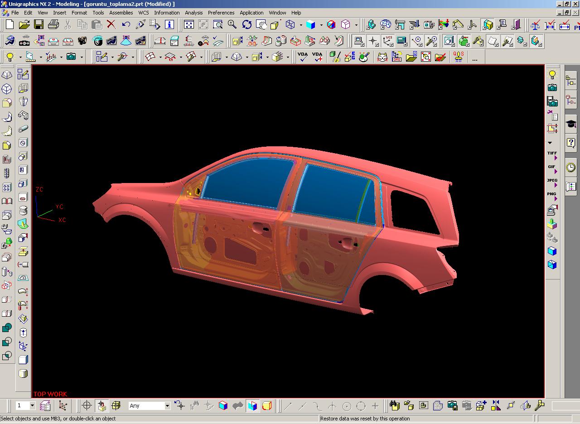Open the work layer dropdown showing 1

(x=32, y=406)
